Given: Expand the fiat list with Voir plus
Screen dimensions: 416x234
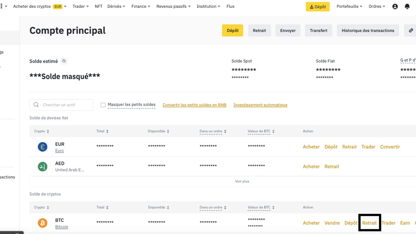Looking at the screenshot, I should (x=242, y=181).
